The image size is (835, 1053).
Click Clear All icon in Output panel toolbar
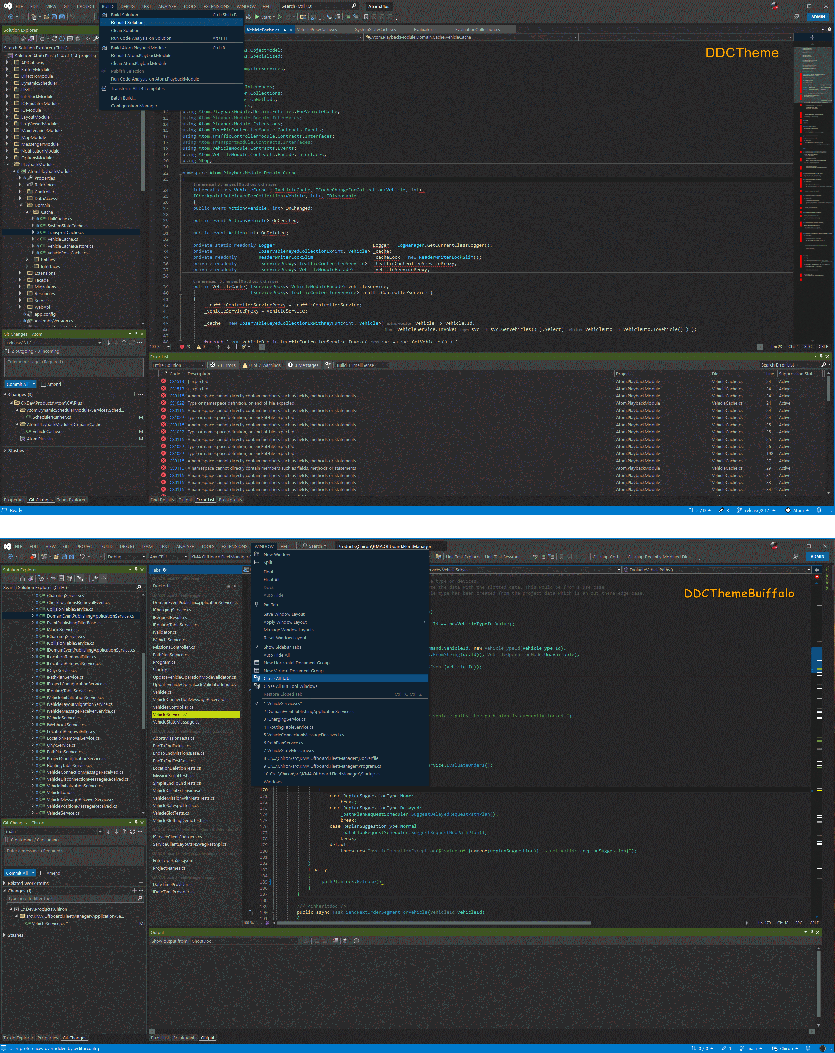pos(335,941)
